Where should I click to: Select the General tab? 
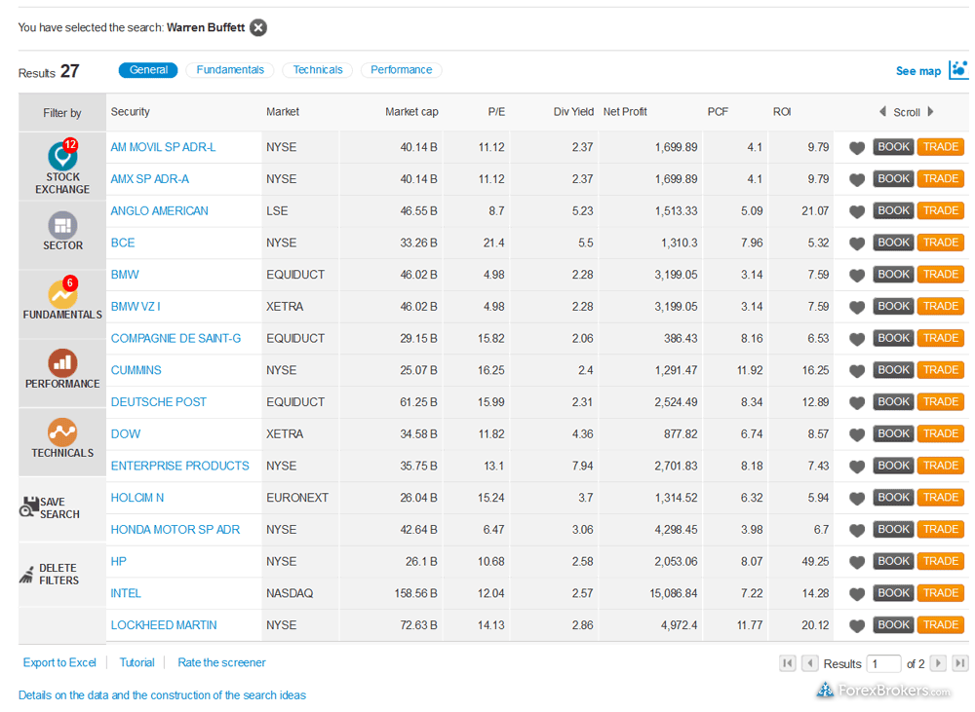[x=148, y=70]
